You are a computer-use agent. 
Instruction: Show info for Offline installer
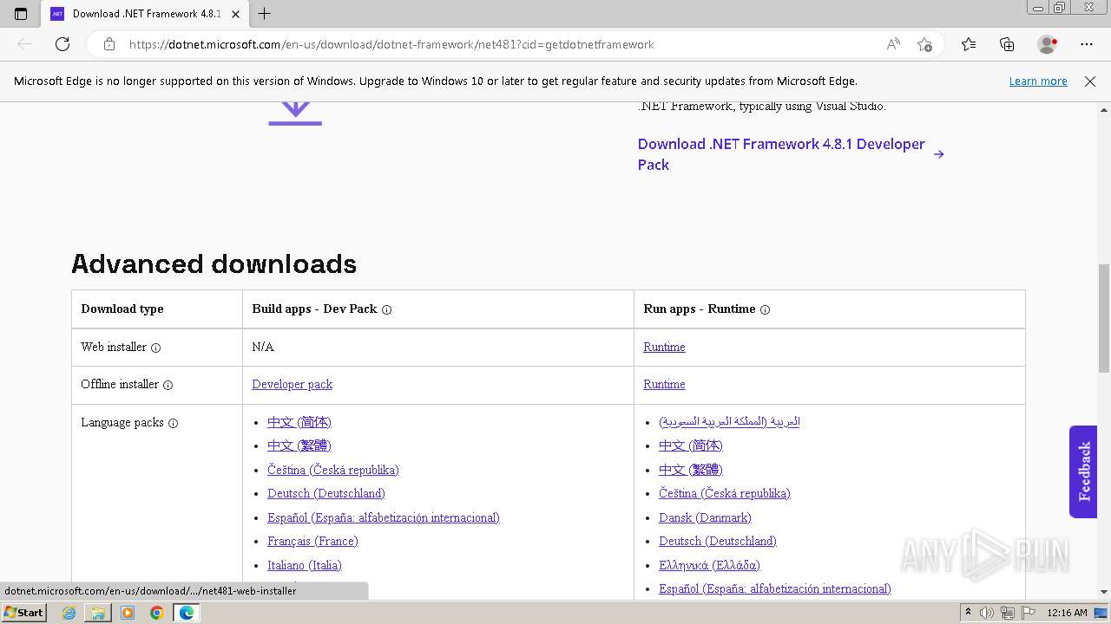168,386
